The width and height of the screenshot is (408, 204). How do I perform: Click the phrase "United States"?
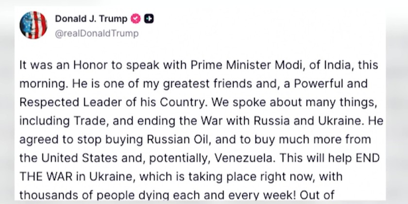[x=69, y=159]
